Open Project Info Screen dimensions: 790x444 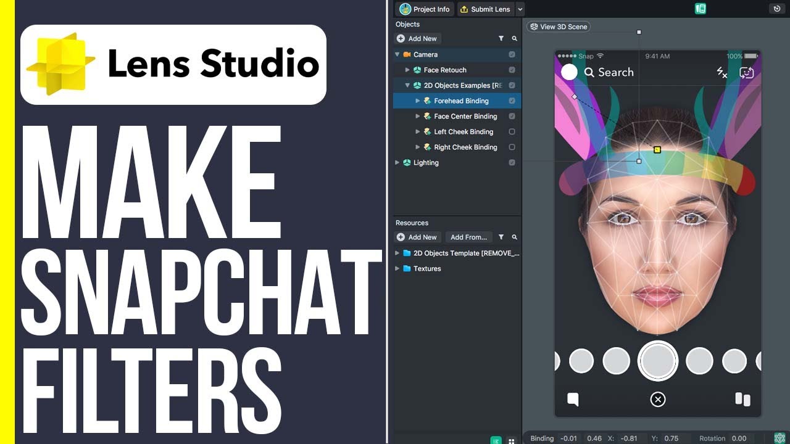click(x=424, y=9)
